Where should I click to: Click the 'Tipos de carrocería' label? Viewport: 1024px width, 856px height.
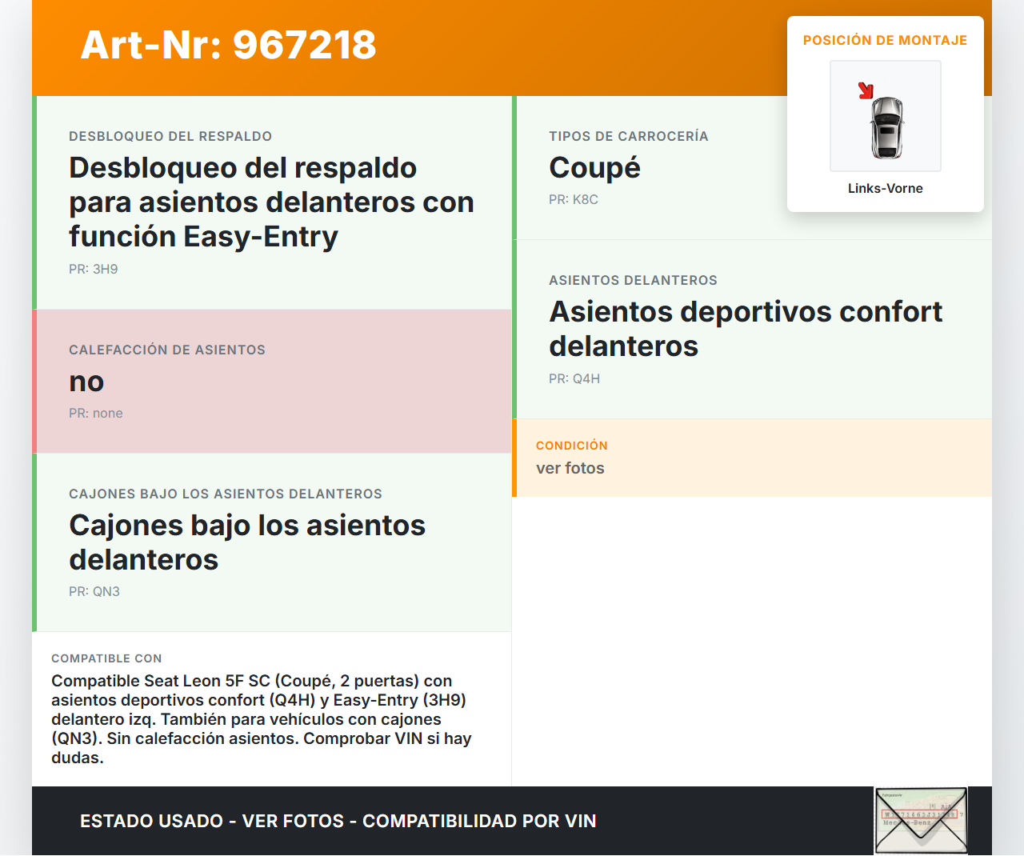coord(628,136)
